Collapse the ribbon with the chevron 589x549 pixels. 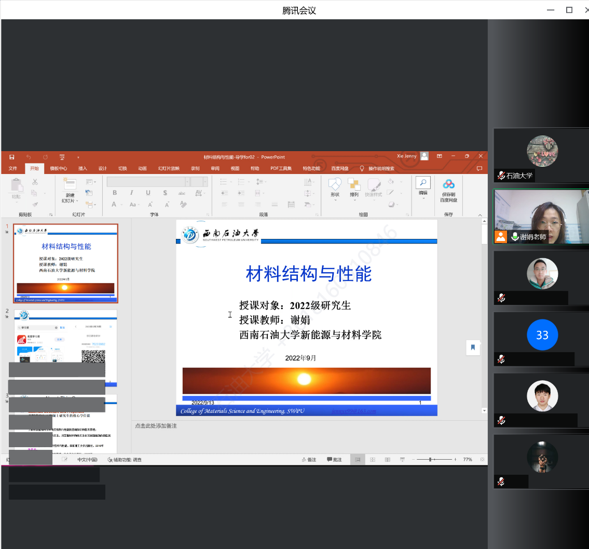point(480,215)
